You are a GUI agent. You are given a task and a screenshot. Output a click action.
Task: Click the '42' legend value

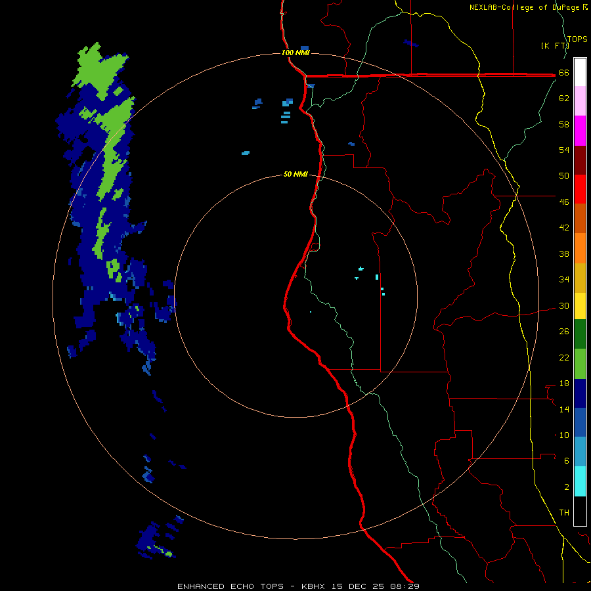tap(564, 228)
